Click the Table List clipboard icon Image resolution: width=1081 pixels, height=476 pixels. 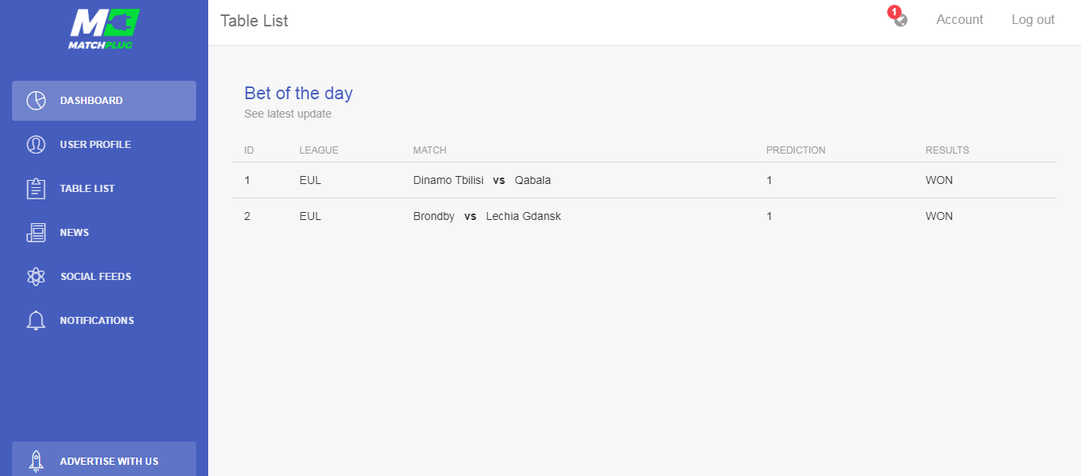(x=36, y=189)
